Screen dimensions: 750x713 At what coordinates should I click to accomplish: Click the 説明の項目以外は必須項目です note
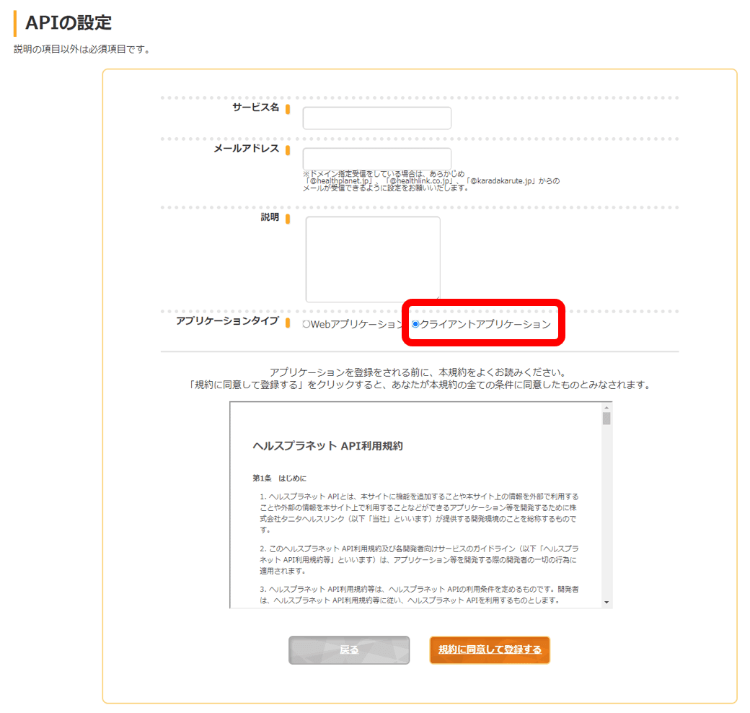(81, 49)
